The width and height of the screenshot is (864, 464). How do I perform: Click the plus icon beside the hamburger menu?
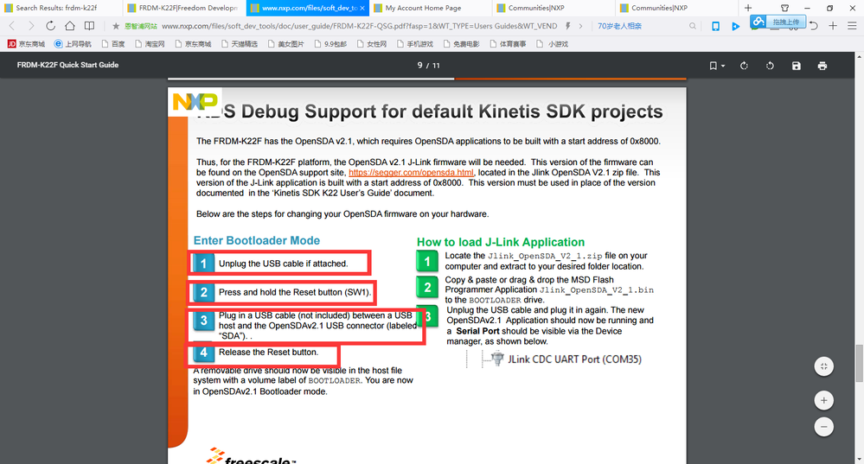tap(833, 26)
